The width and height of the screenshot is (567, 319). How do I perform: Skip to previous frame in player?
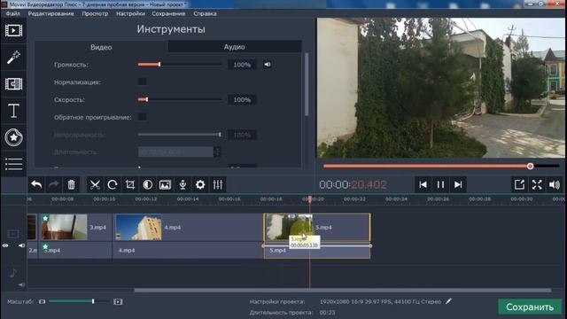pos(423,185)
